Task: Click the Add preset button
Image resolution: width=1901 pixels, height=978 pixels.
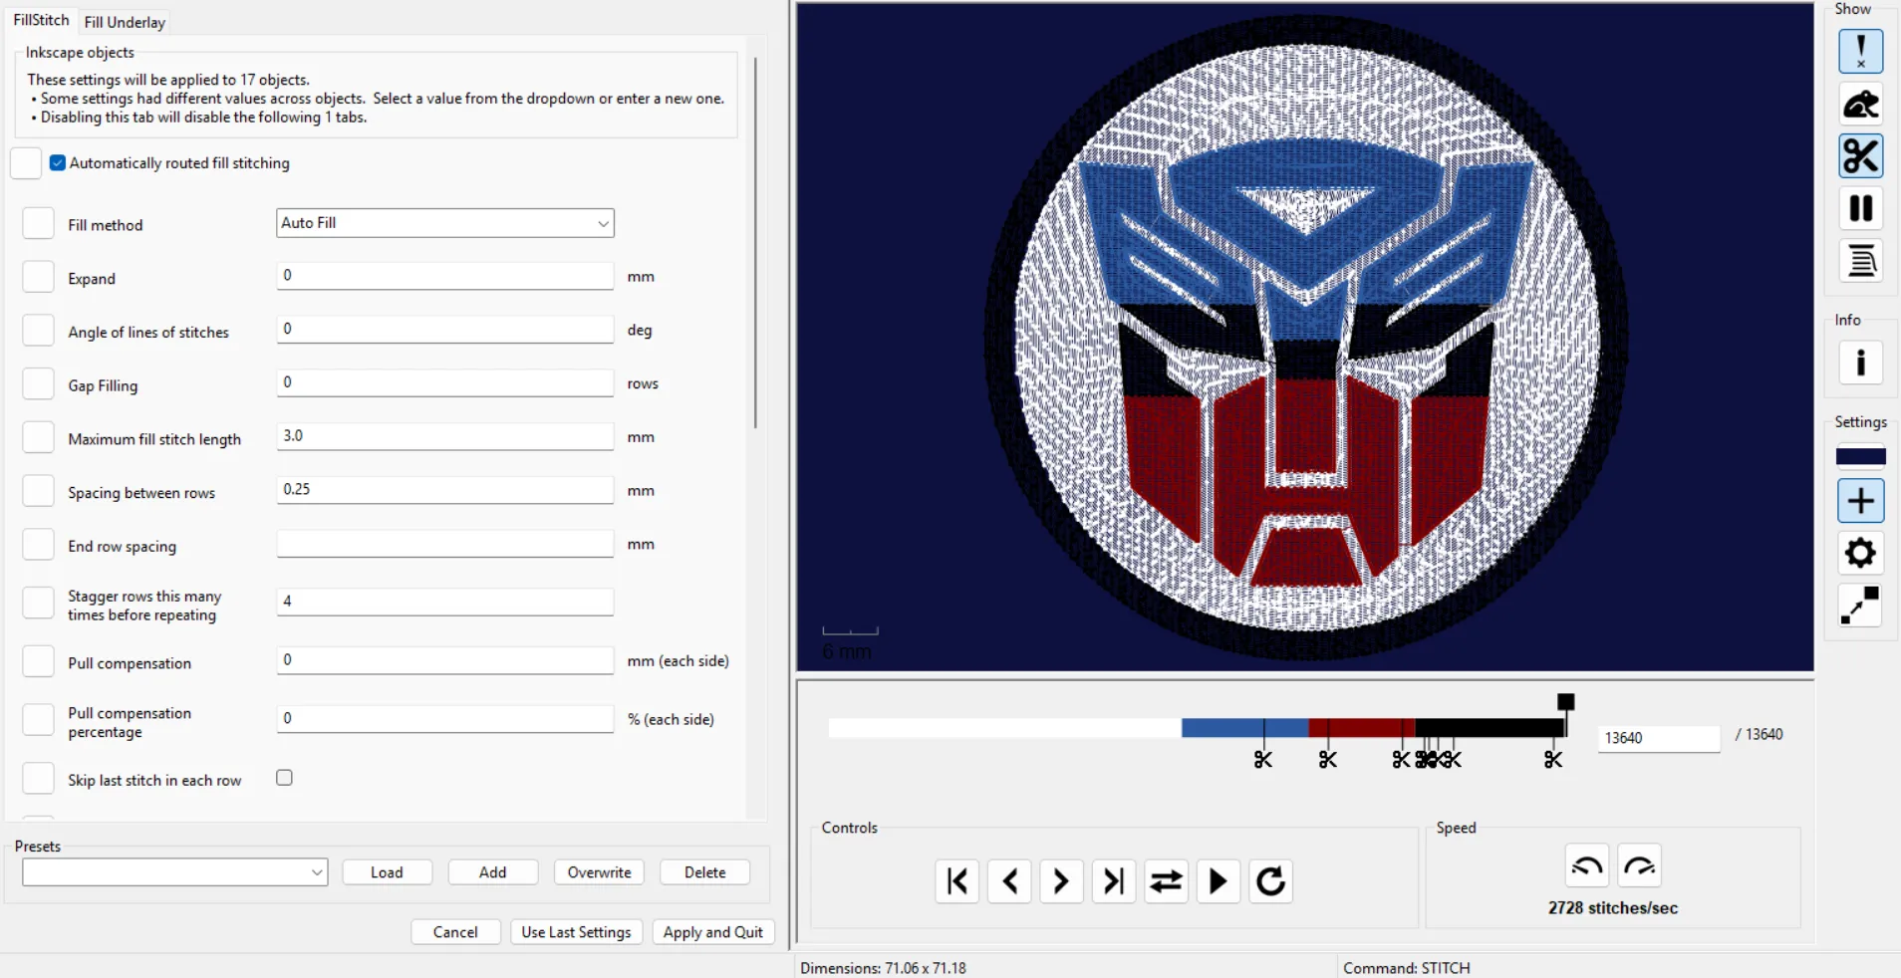Action: [x=493, y=872]
